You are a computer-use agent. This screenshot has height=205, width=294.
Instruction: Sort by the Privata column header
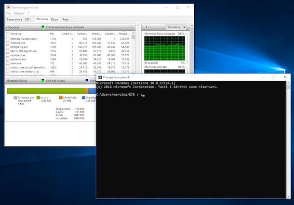click(124, 34)
